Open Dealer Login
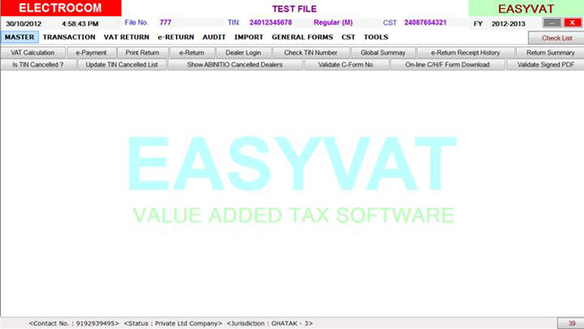The image size is (584, 329). [243, 52]
